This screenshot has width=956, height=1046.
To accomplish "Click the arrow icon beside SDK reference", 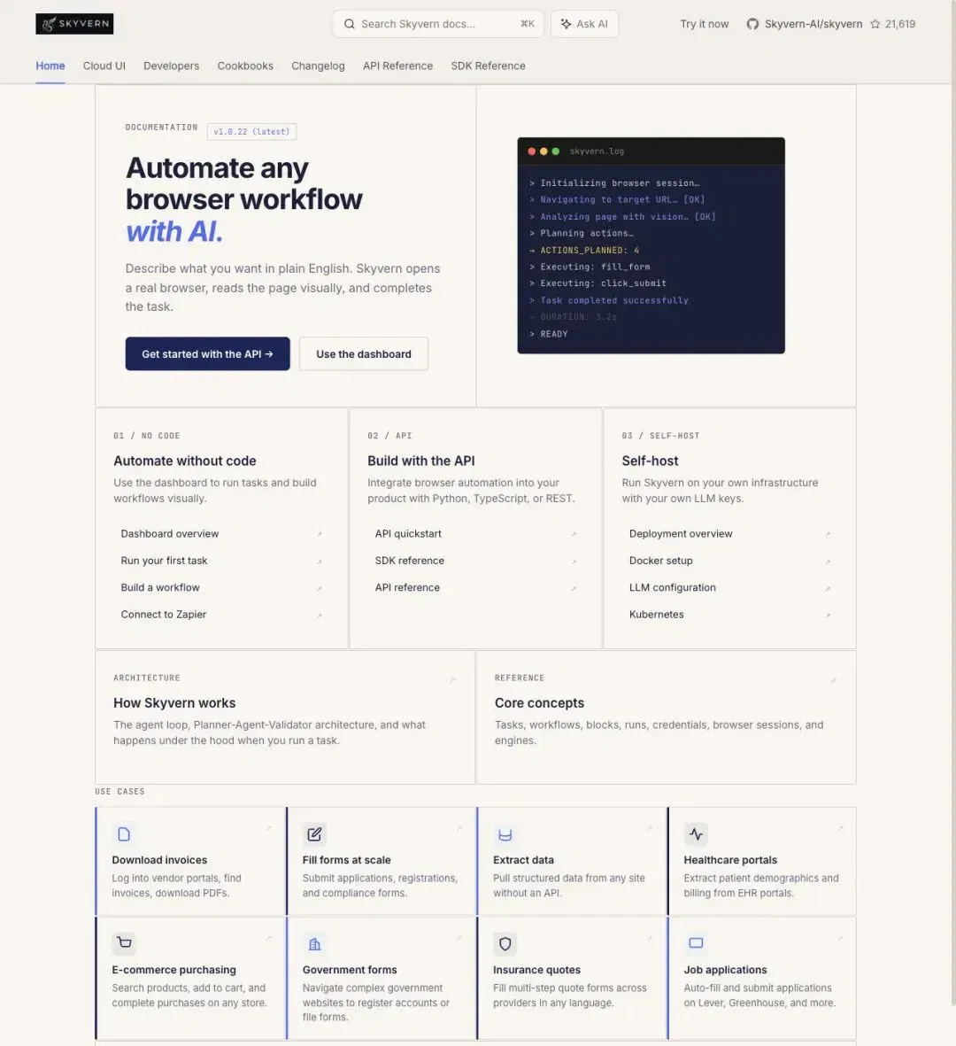I will [574, 562].
